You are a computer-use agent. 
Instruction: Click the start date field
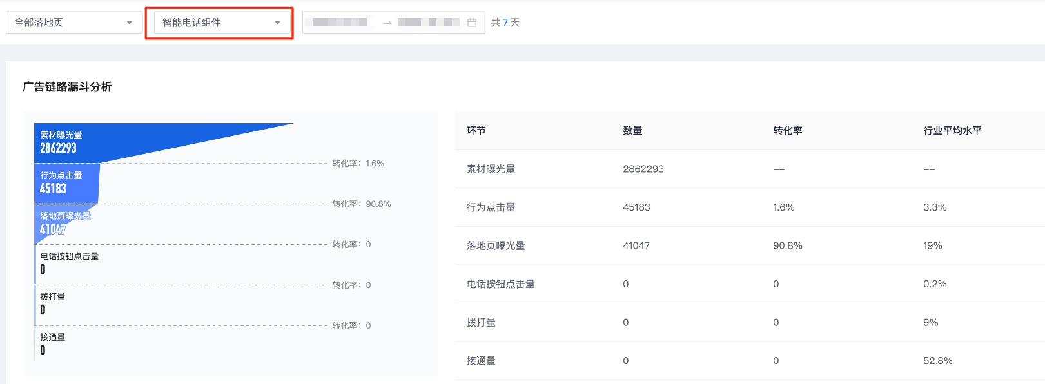coord(340,23)
